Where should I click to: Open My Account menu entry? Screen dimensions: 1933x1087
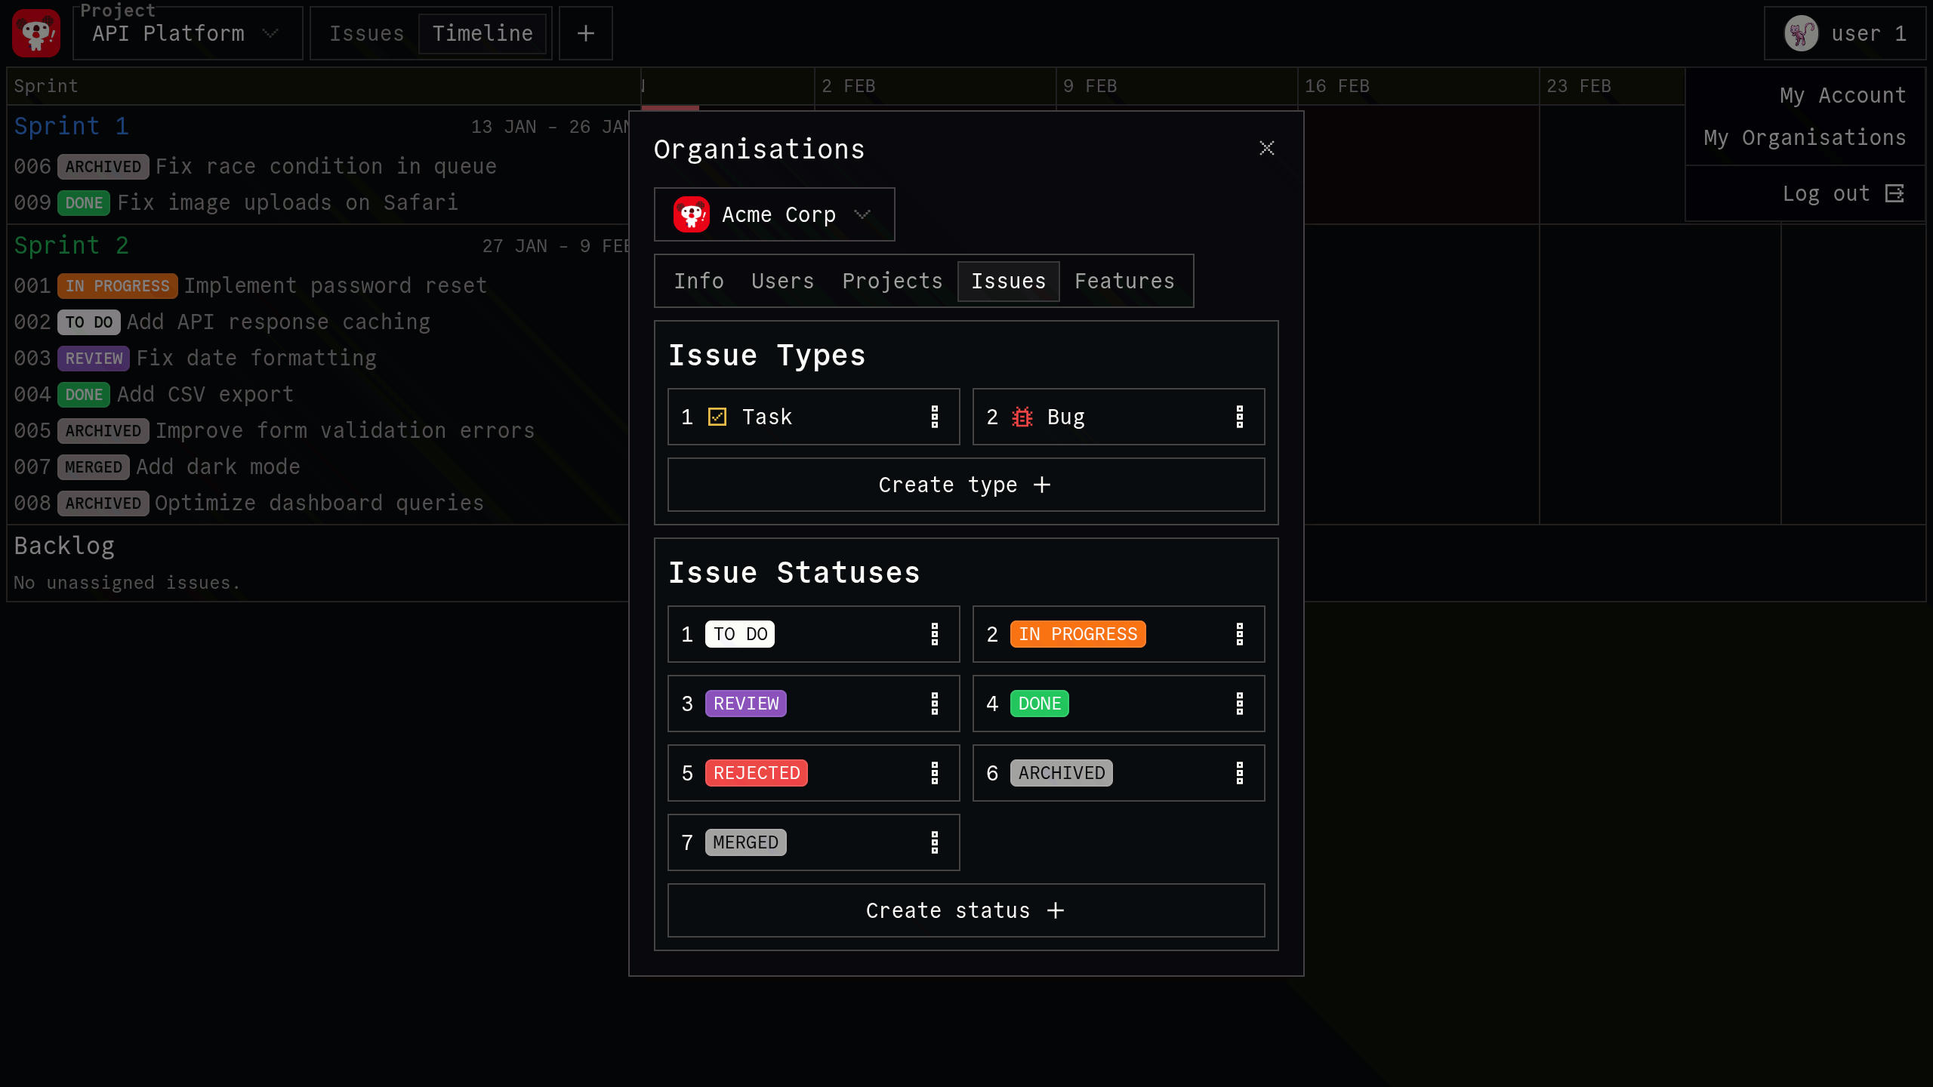[1842, 96]
